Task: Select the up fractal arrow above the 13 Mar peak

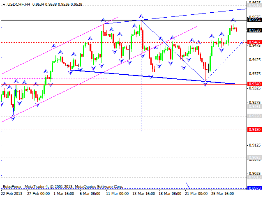Action: click(141, 16)
